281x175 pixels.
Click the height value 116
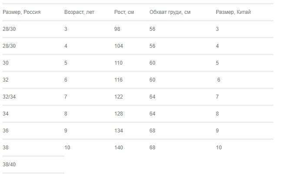coord(119,80)
